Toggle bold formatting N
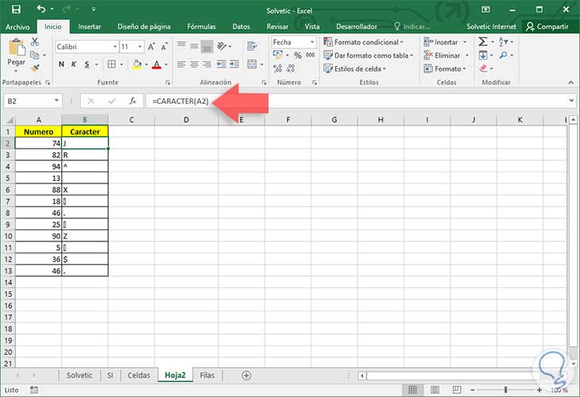 61,64
